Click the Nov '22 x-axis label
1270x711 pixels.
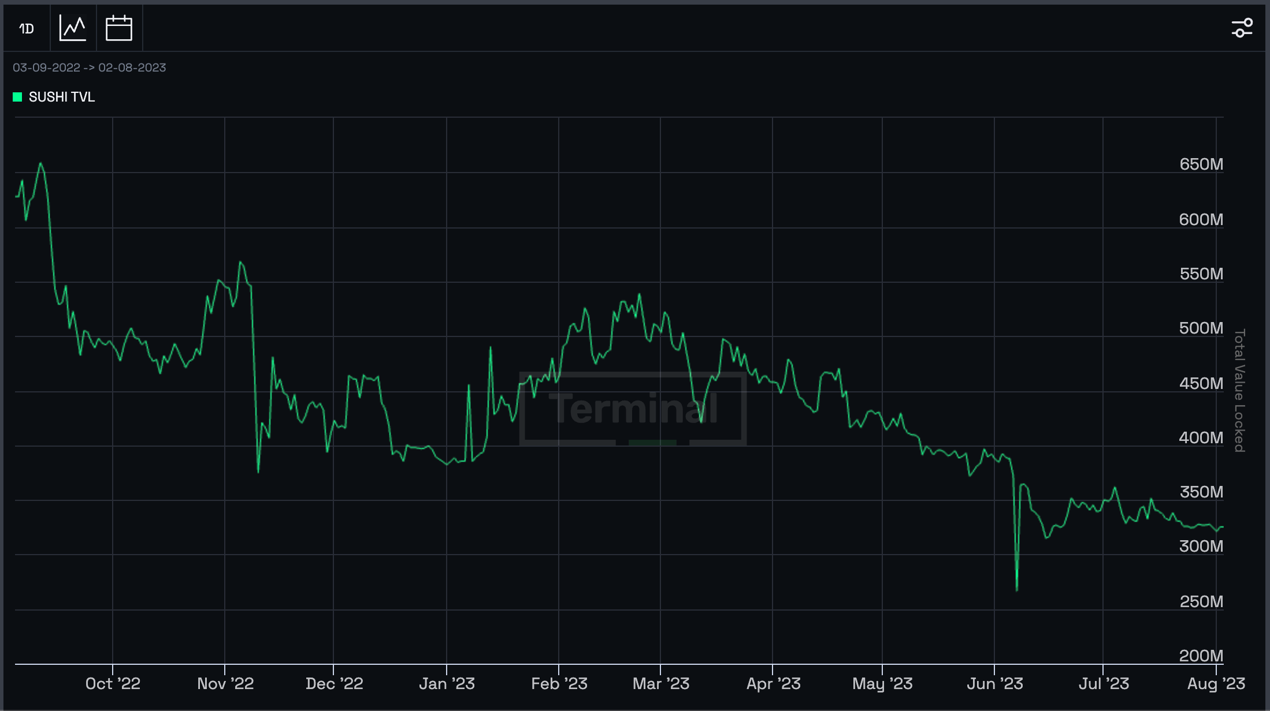tap(225, 684)
